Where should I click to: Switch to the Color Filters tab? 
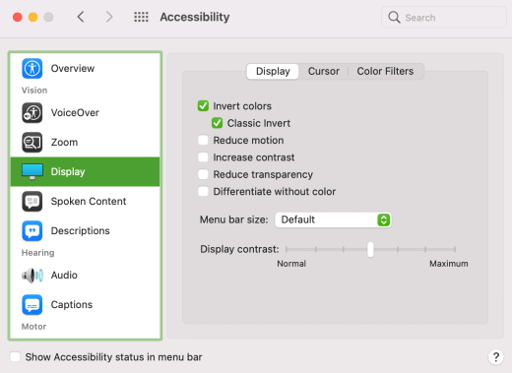point(385,71)
